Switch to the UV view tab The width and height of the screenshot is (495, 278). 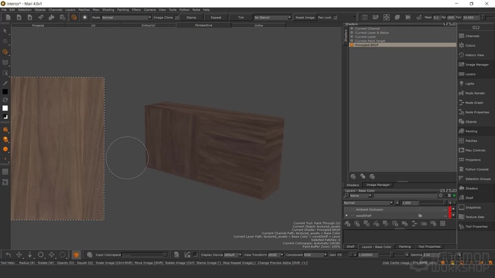tap(93, 26)
